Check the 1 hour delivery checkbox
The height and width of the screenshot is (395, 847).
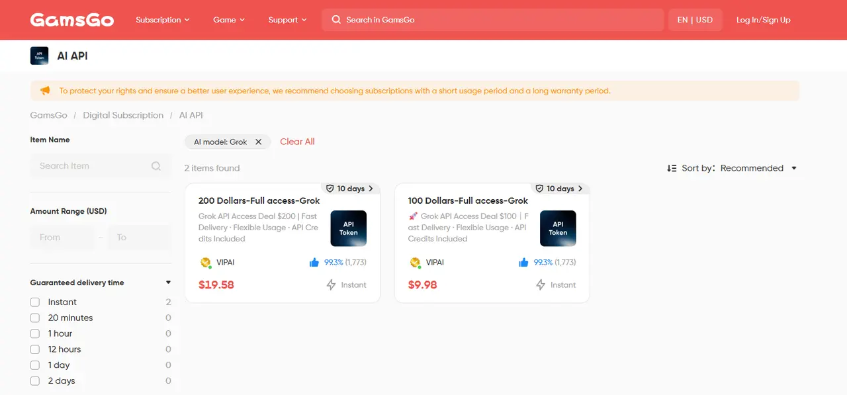point(35,333)
